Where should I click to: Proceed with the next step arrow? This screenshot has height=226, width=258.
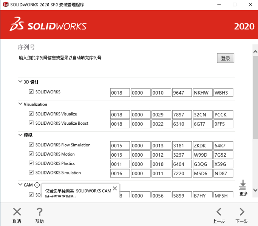coord(242,212)
